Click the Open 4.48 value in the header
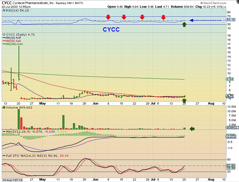The image size is (239, 182). pos(115,7)
